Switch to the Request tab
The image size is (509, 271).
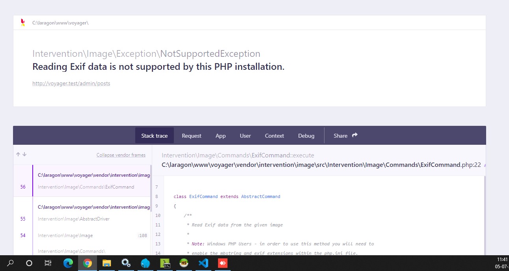click(192, 136)
